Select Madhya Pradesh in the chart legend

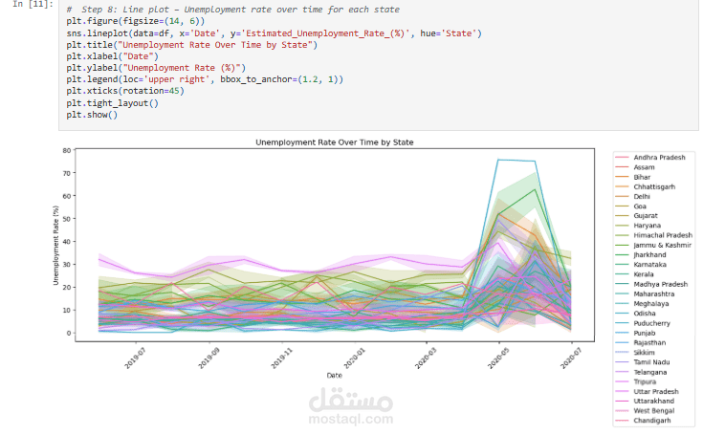pyautogui.click(x=660, y=285)
